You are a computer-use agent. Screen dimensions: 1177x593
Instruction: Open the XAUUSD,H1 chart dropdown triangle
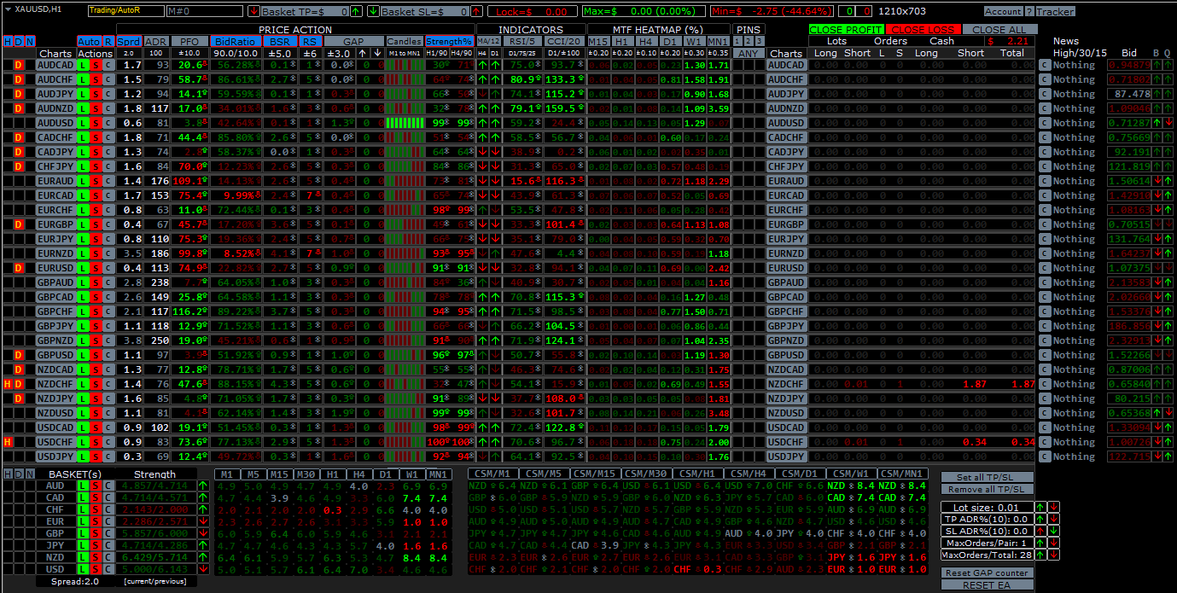pos(8,8)
